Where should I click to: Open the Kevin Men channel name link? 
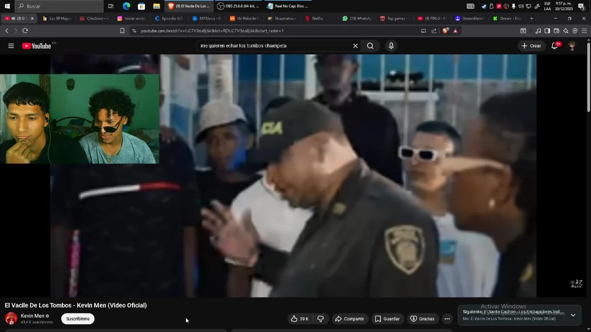(x=32, y=316)
